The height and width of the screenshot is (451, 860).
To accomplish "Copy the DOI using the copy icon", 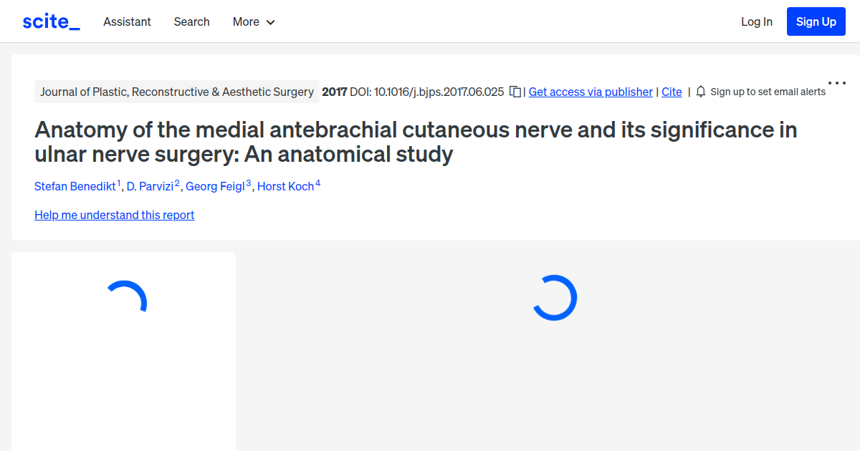I will click(x=515, y=92).
